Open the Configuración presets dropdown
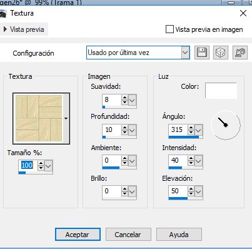 coord(185,53)
